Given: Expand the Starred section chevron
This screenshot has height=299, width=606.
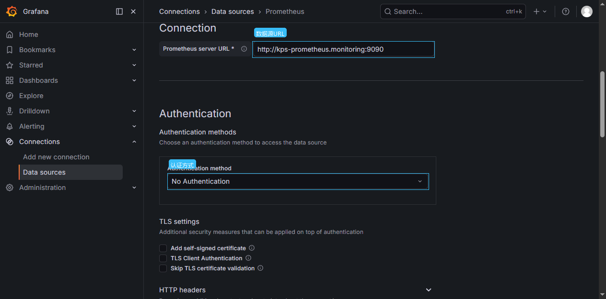Looking at the screenshot, I should pos(134,65).
